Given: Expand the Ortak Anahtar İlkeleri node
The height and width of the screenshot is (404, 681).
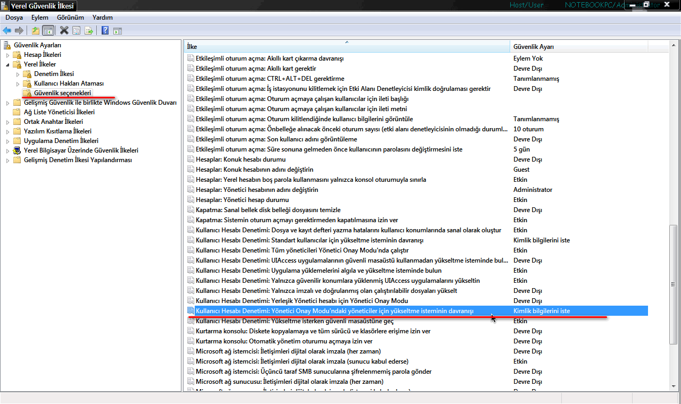Looking at the screenshot, I should pos(7,122).
